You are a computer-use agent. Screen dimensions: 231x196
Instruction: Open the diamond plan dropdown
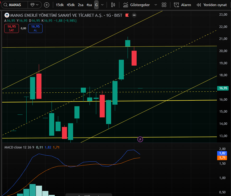(x=35, y=5)
